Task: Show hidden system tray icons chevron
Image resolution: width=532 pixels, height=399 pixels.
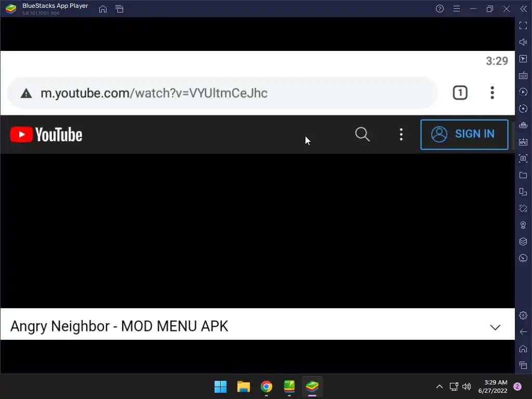Action: pos(440,387)
